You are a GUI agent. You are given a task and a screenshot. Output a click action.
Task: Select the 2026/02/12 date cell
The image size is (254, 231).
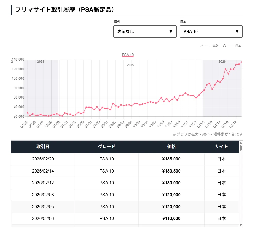[x=43, y=183]
